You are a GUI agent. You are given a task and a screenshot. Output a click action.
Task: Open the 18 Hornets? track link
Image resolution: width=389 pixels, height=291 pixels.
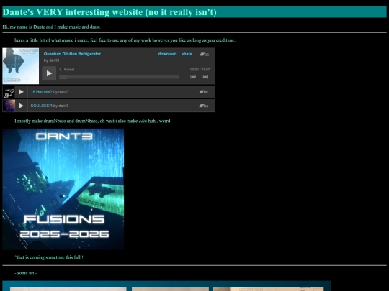pyautogui.click(x=42, y=92)
